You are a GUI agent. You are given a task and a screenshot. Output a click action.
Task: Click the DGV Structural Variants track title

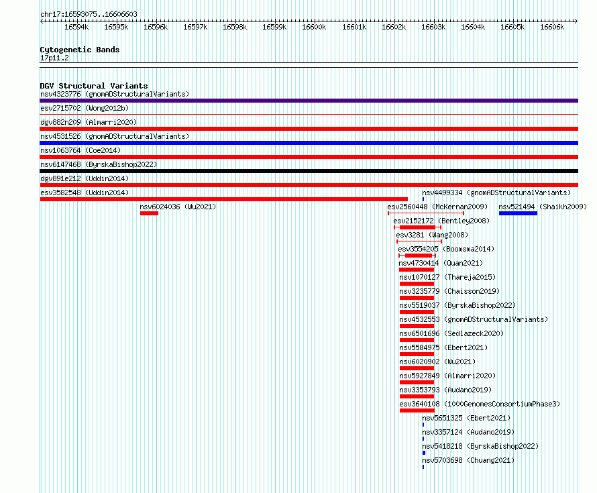pyautogui.click(x=94, y=86)
